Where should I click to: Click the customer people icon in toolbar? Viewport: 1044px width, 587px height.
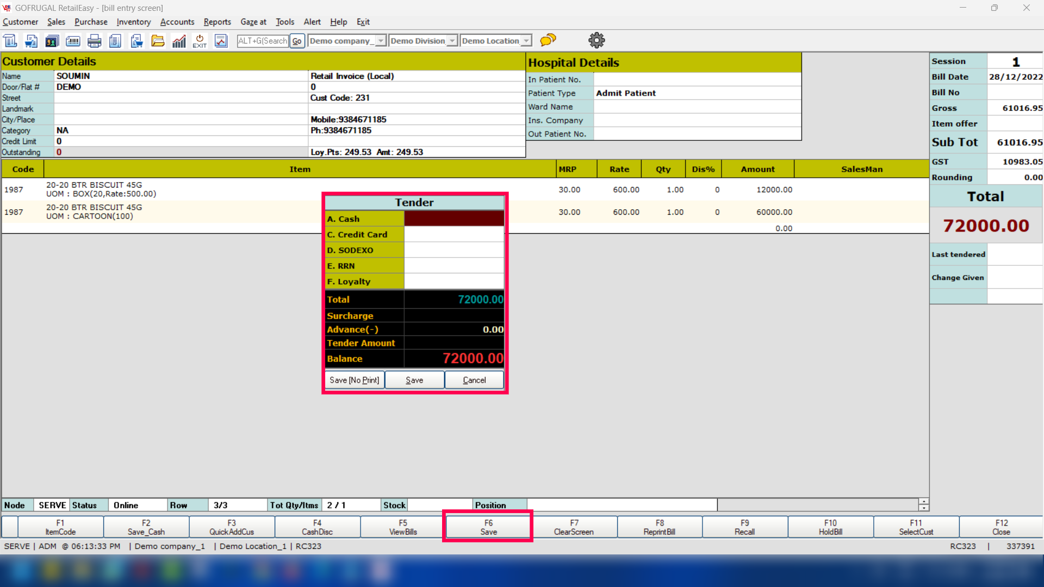(52, 41)
